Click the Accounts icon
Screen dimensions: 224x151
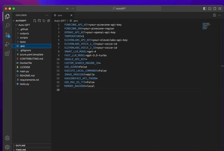click(x=7, y=138)
